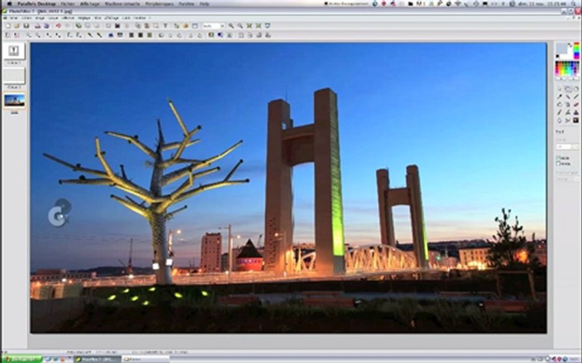The image size is (582, 363).
Task: Select the arrow Selection tool
Action: point(560,89)
